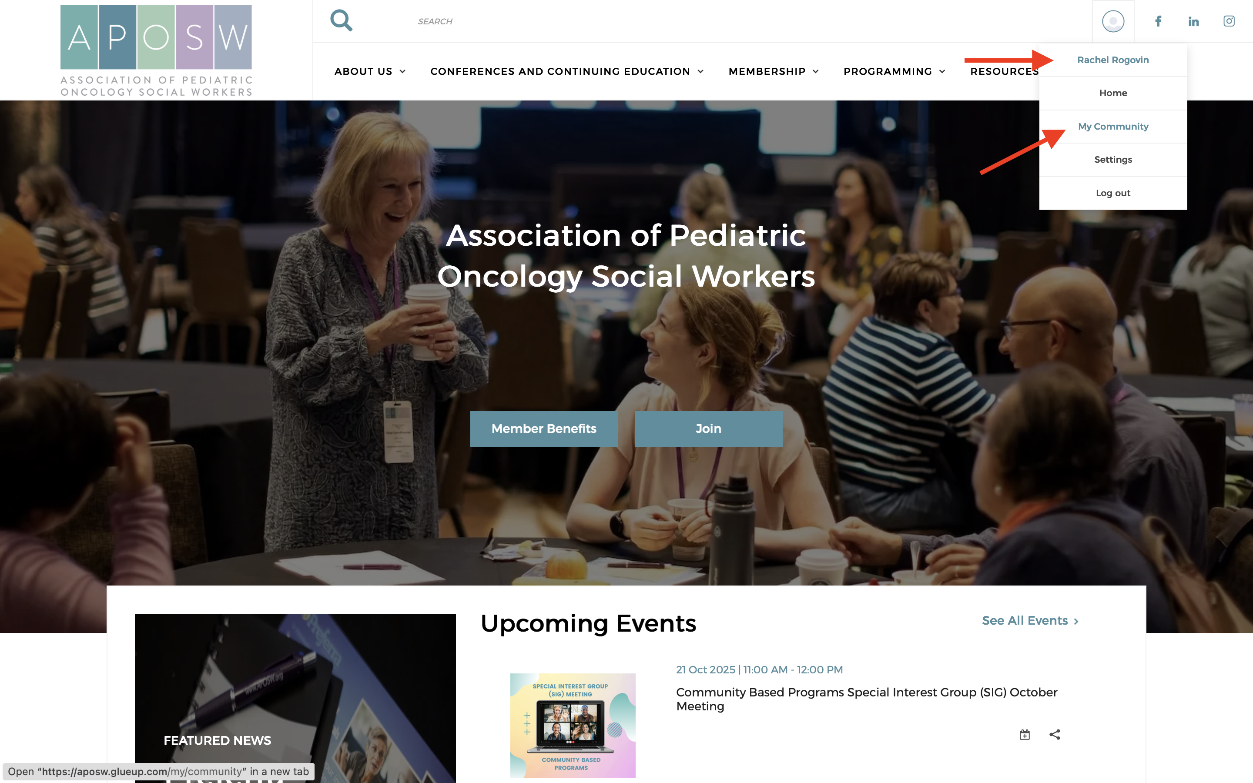Click the Join button
Viewport: 1253px width, 783px height.
pyautogui.click(x=708, y=429)
